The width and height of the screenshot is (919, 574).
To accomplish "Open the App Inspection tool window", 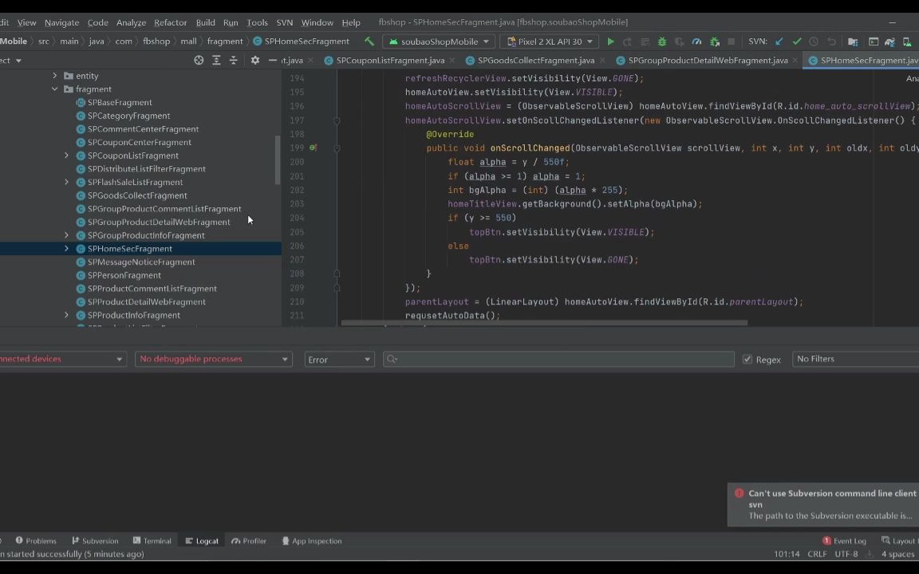I will click(312, 541).
